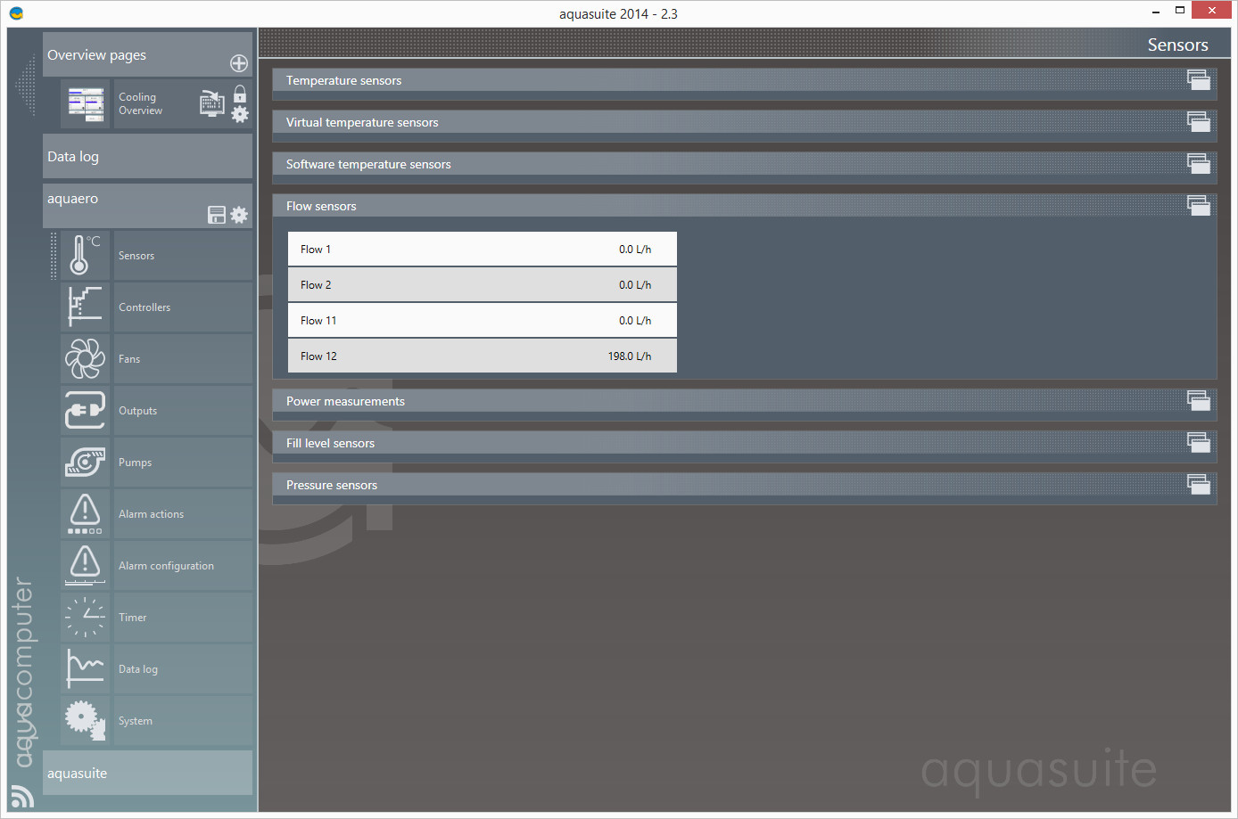Viewport: 1238px width, 819px height.
Task: Click the RSS feed icon in sidebar
Action: click(x=22, y=796)
